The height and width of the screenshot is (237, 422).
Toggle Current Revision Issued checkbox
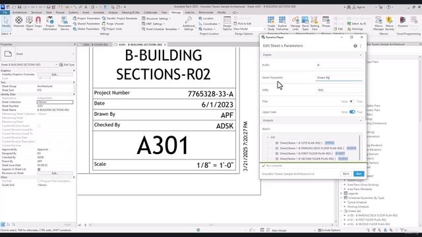point(39,126)
